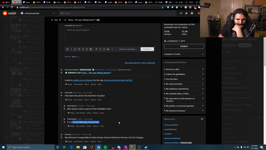Switch to the Perfect browser tab
This screenshot has height=150, width=266.
click(x=47, y=2)
